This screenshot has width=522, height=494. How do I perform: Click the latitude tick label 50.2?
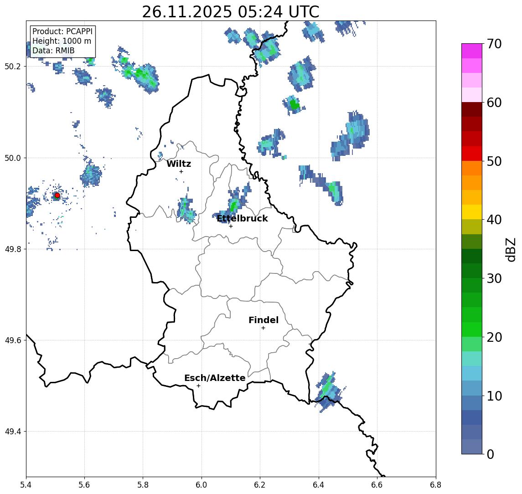tap(13, 66)
